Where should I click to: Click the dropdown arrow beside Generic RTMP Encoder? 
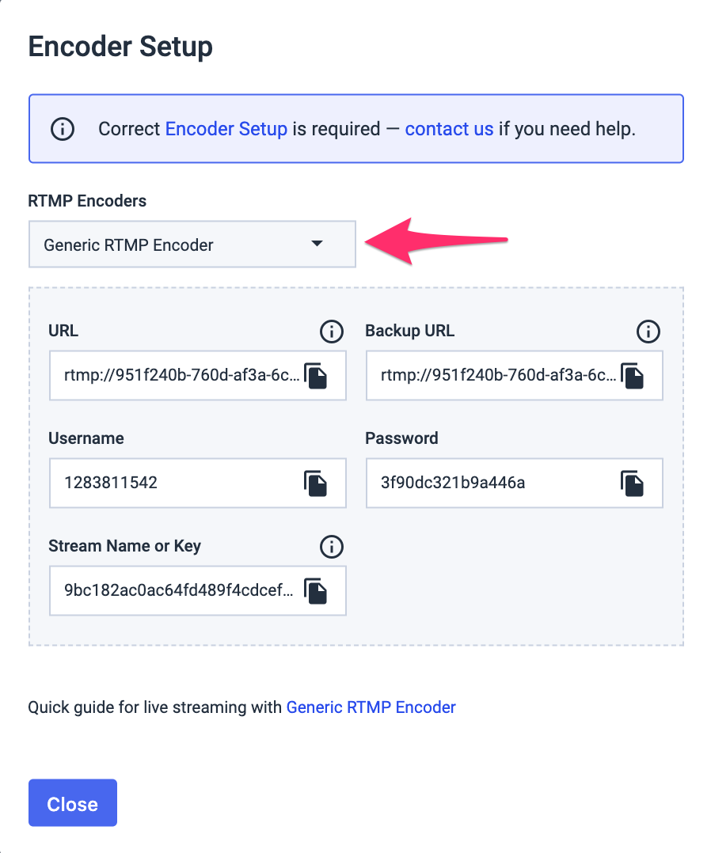point(317,244)
